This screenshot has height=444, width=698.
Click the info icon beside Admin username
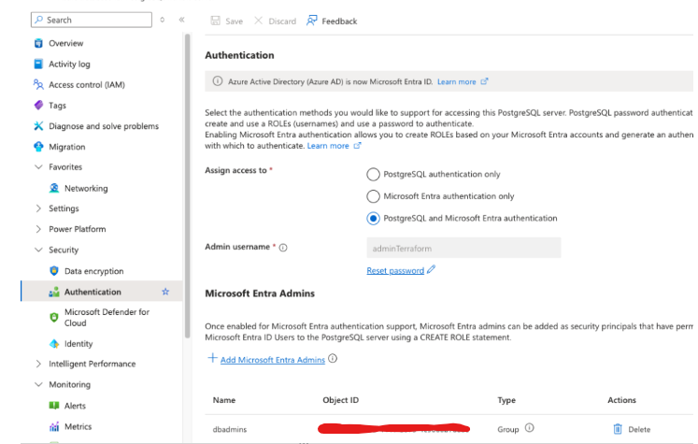(x=283, y=248)
